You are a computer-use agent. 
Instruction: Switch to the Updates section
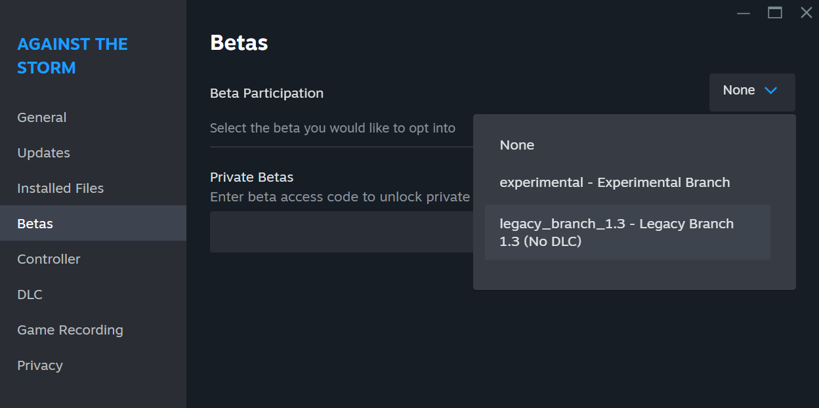[43, 153]
